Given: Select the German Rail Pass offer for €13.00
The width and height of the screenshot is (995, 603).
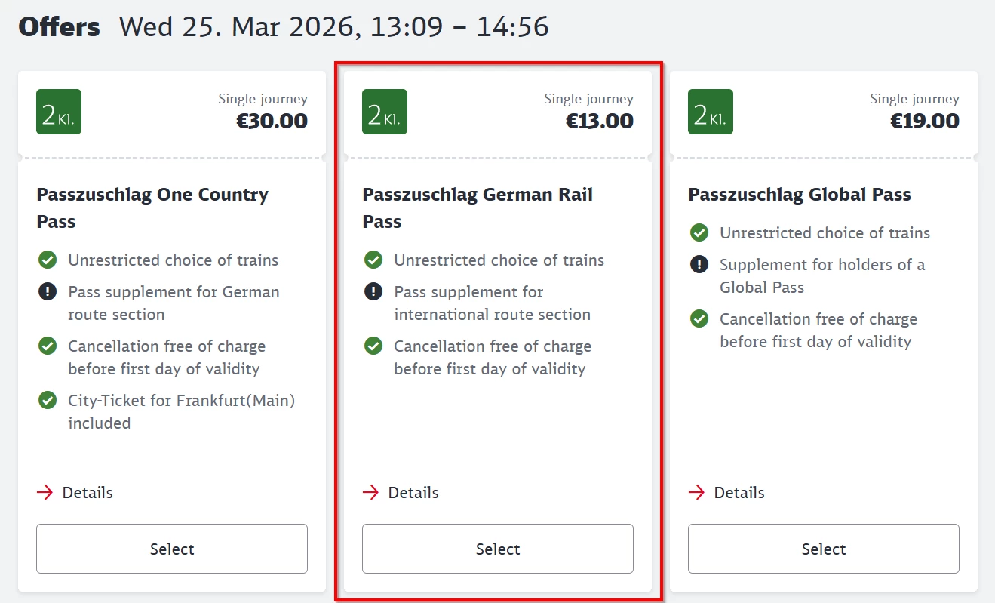Looking at the screenshot, I should (498, 549).
